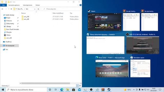Show hidden system tray icons
Viewport: 164px width, 92px height.
point(134,90)
